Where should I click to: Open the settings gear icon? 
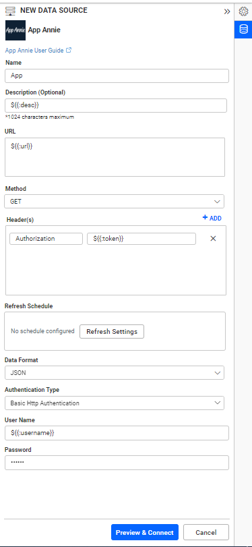243,11
